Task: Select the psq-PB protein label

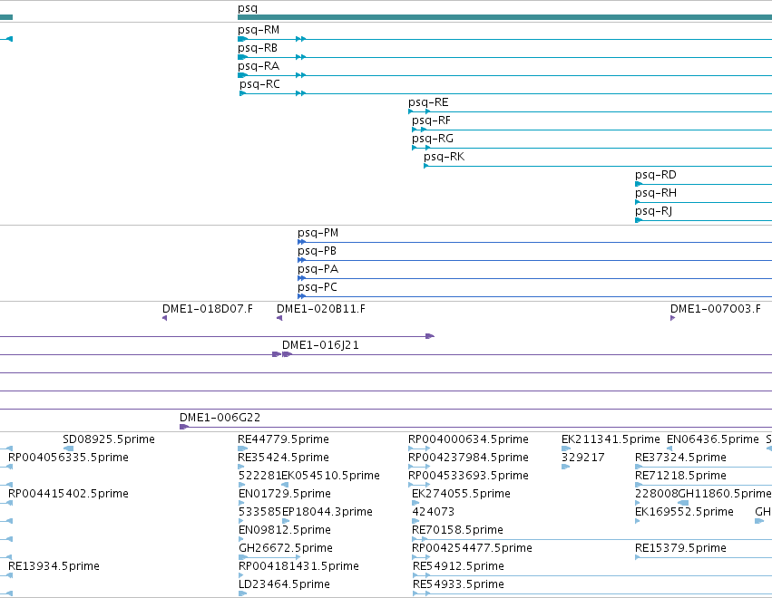Action: pos(318,251)
